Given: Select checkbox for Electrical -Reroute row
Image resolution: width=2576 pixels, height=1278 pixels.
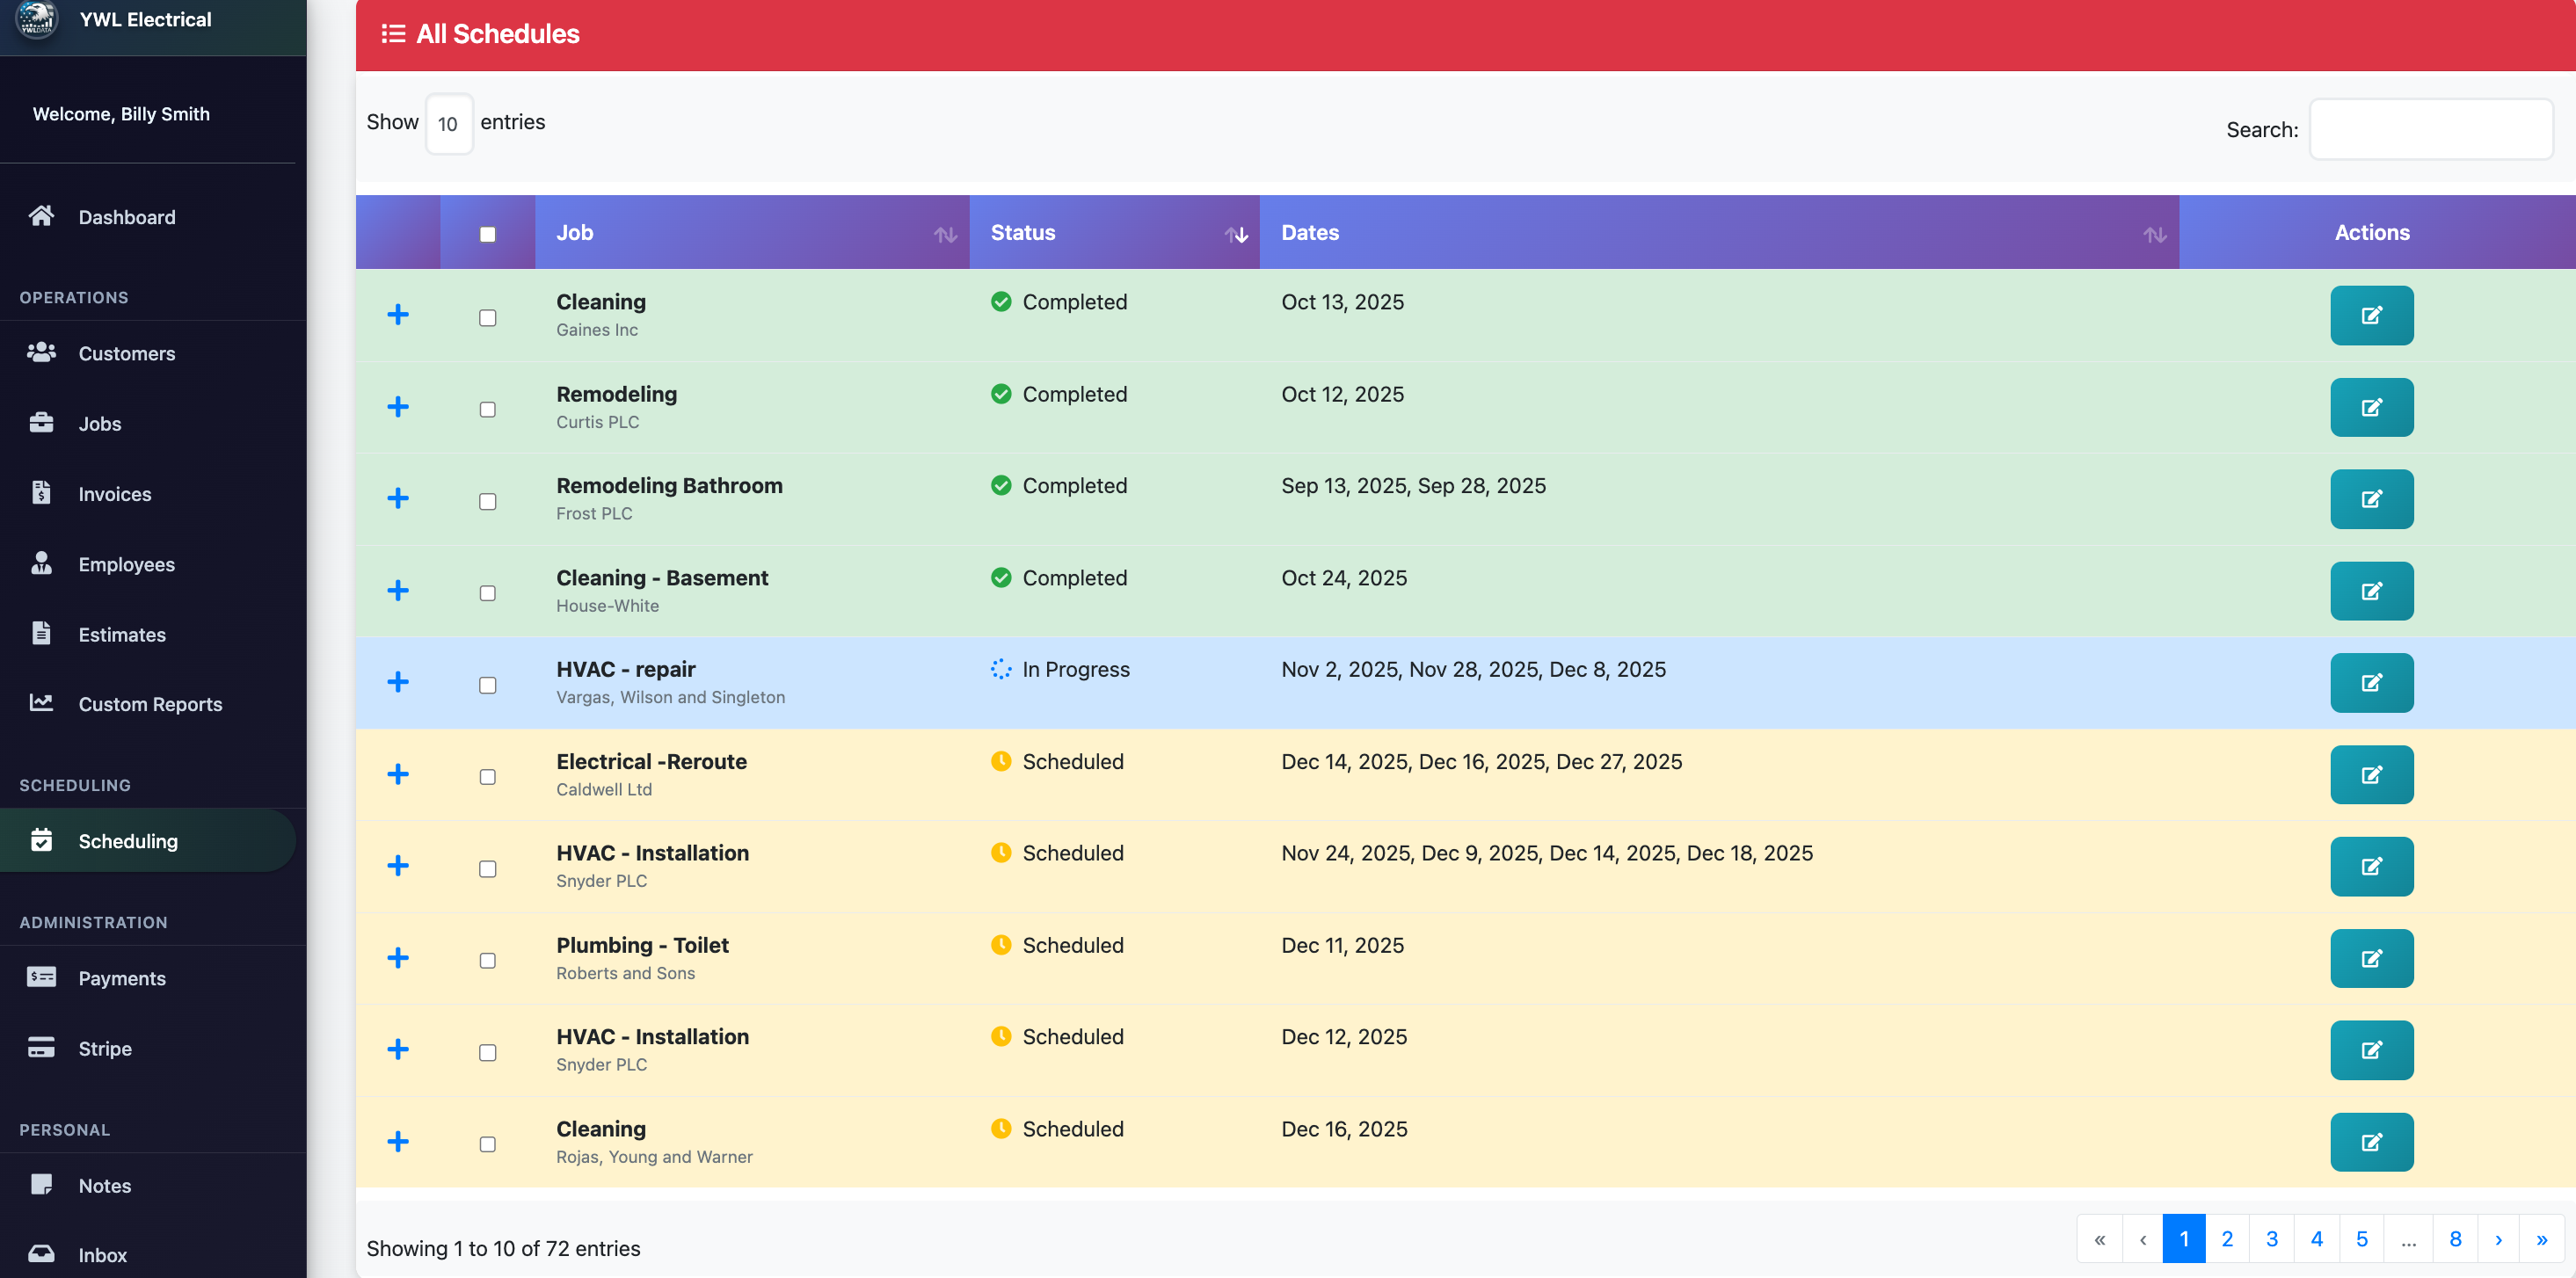Looking at the screenshot, I should [x=487, y=777].
